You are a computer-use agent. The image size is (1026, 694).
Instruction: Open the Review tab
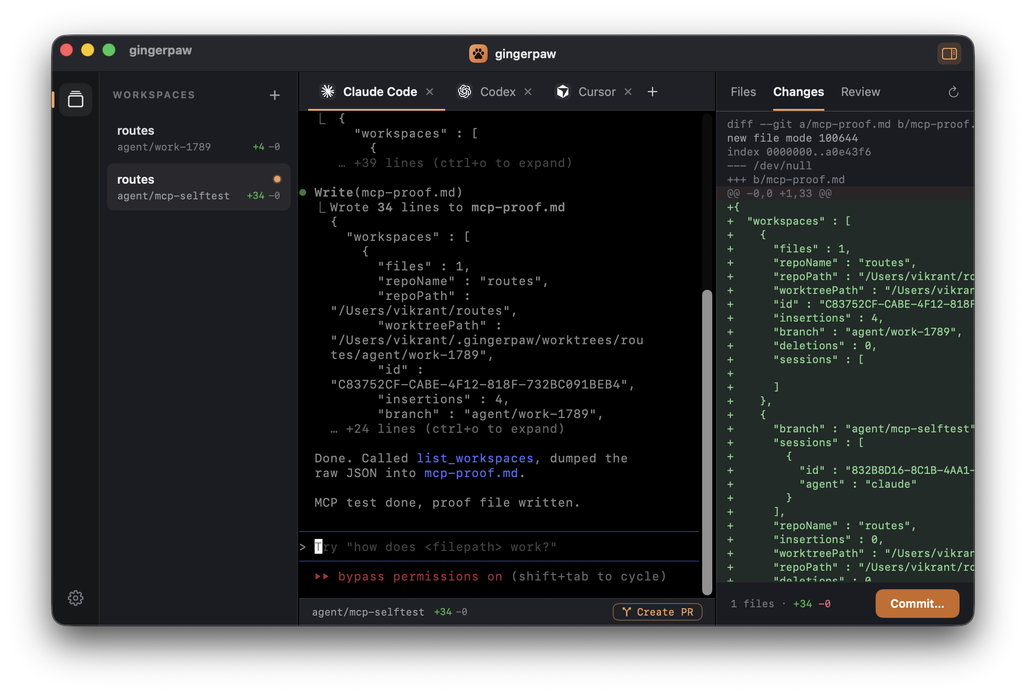pos(860,92)
